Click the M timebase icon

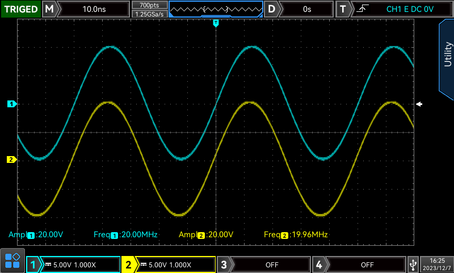tap(50, 9)
